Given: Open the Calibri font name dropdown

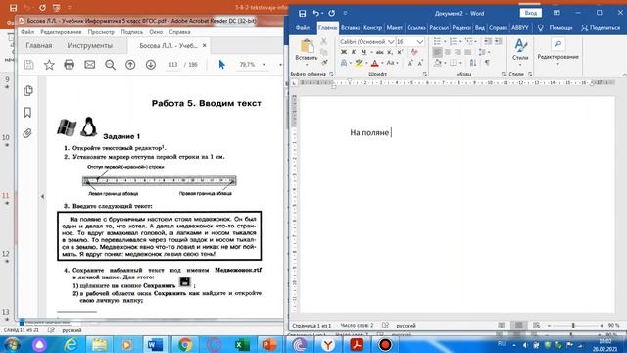Looking at the screenshot, I should coord(391,41).
